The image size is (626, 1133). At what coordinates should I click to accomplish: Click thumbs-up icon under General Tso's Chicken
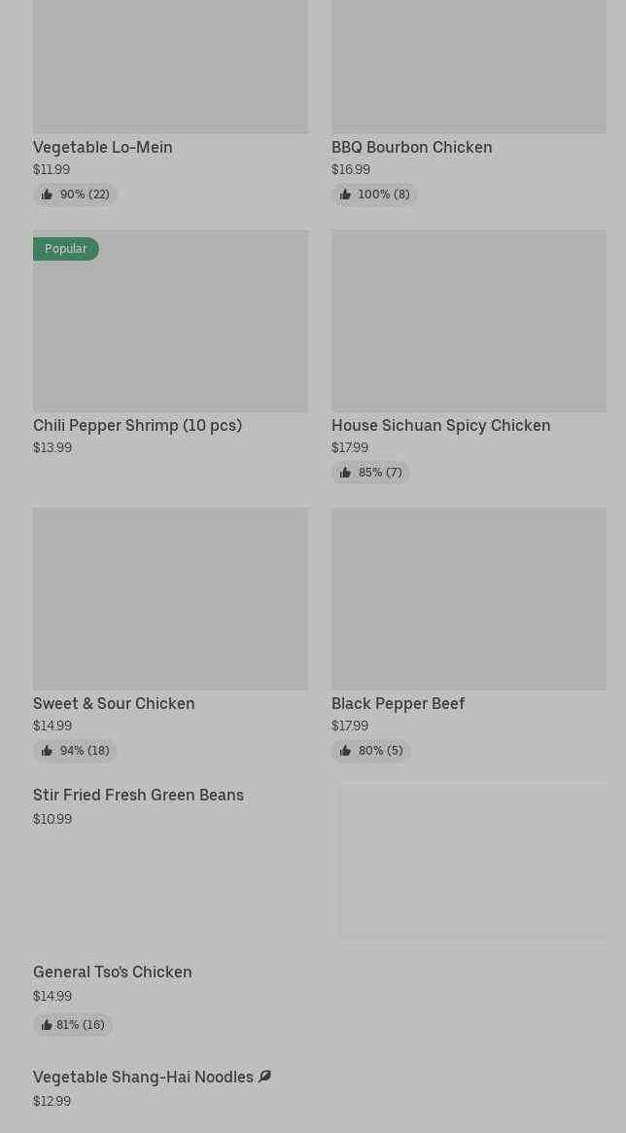pyautogui.click(x=47, y=1025)
